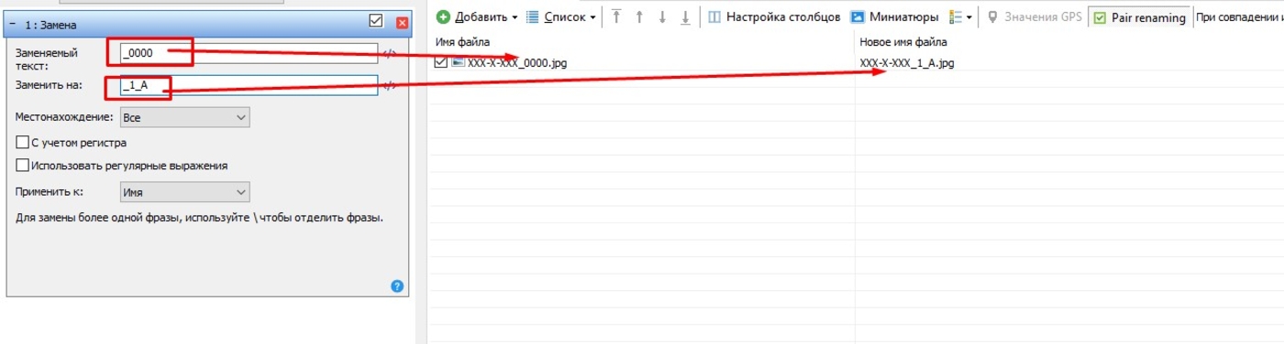Enable Использовать регулярные выражения checkbox
Screen dimensions: 1284x344
point(23,166)
